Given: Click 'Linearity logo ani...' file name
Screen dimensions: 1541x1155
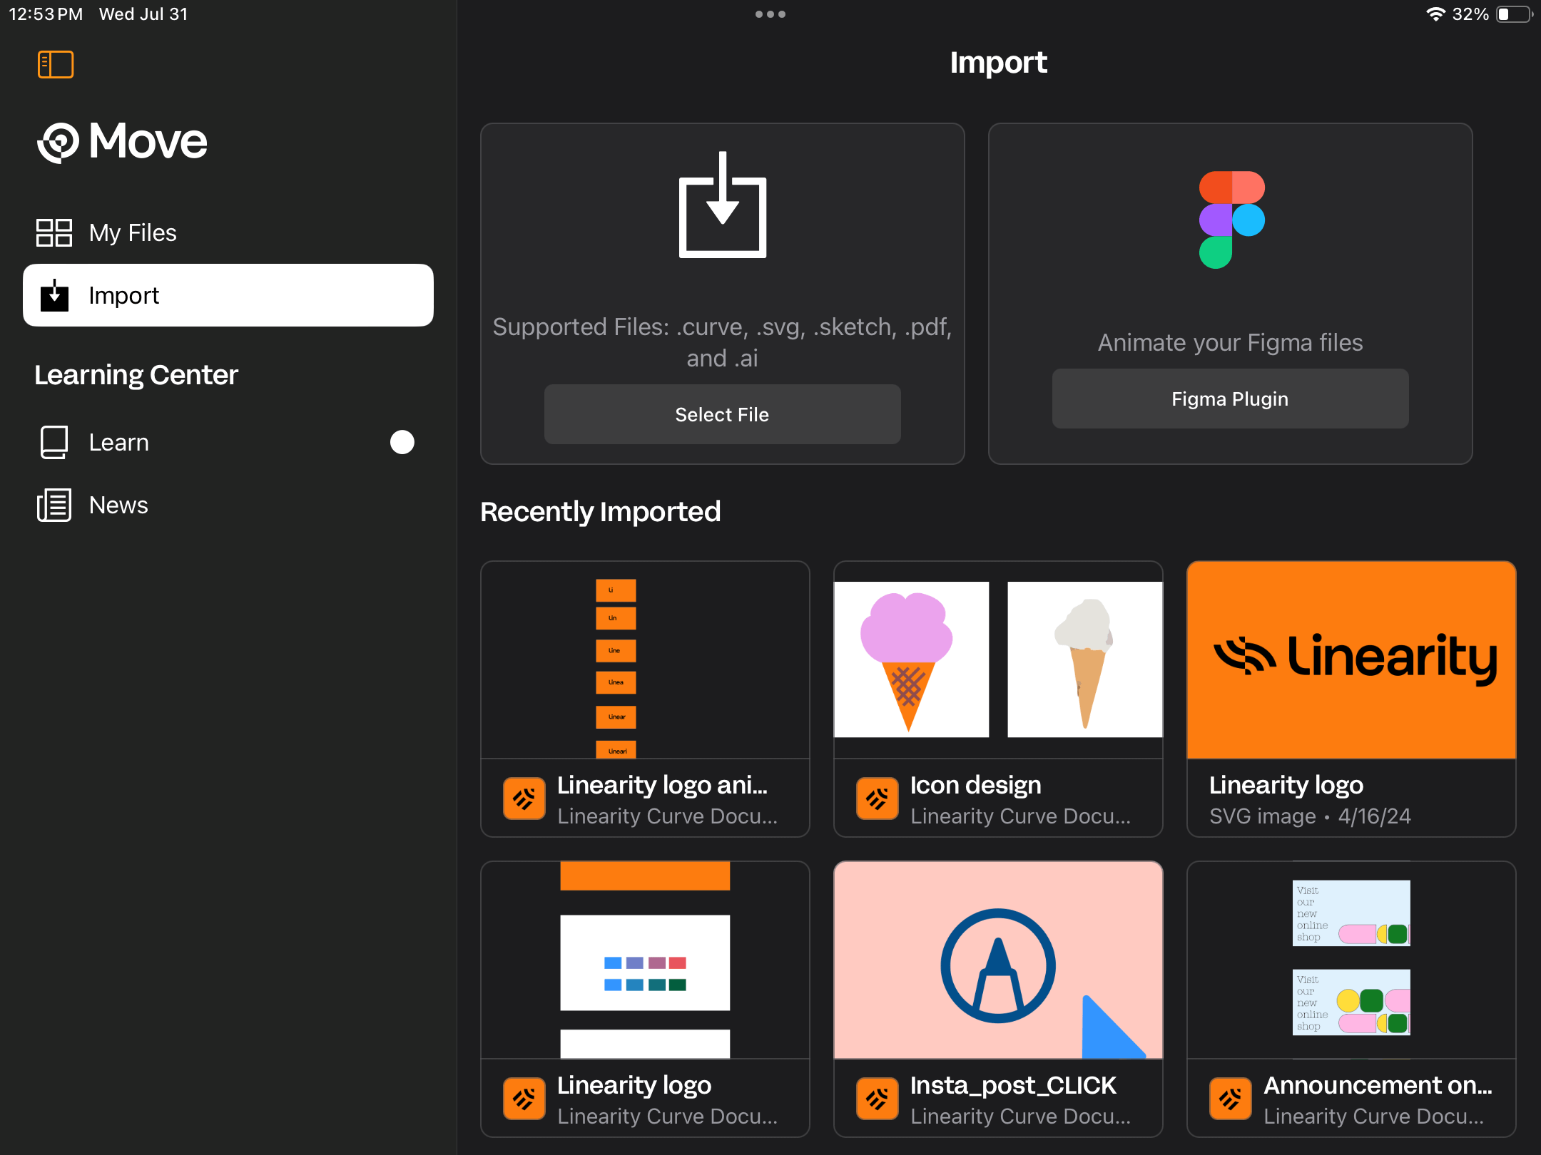Looking at the screenshot, I should [x=662, y=785].
